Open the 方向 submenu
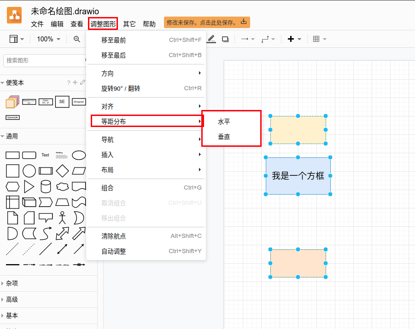415x329 pixels. (x=146, y=73)
